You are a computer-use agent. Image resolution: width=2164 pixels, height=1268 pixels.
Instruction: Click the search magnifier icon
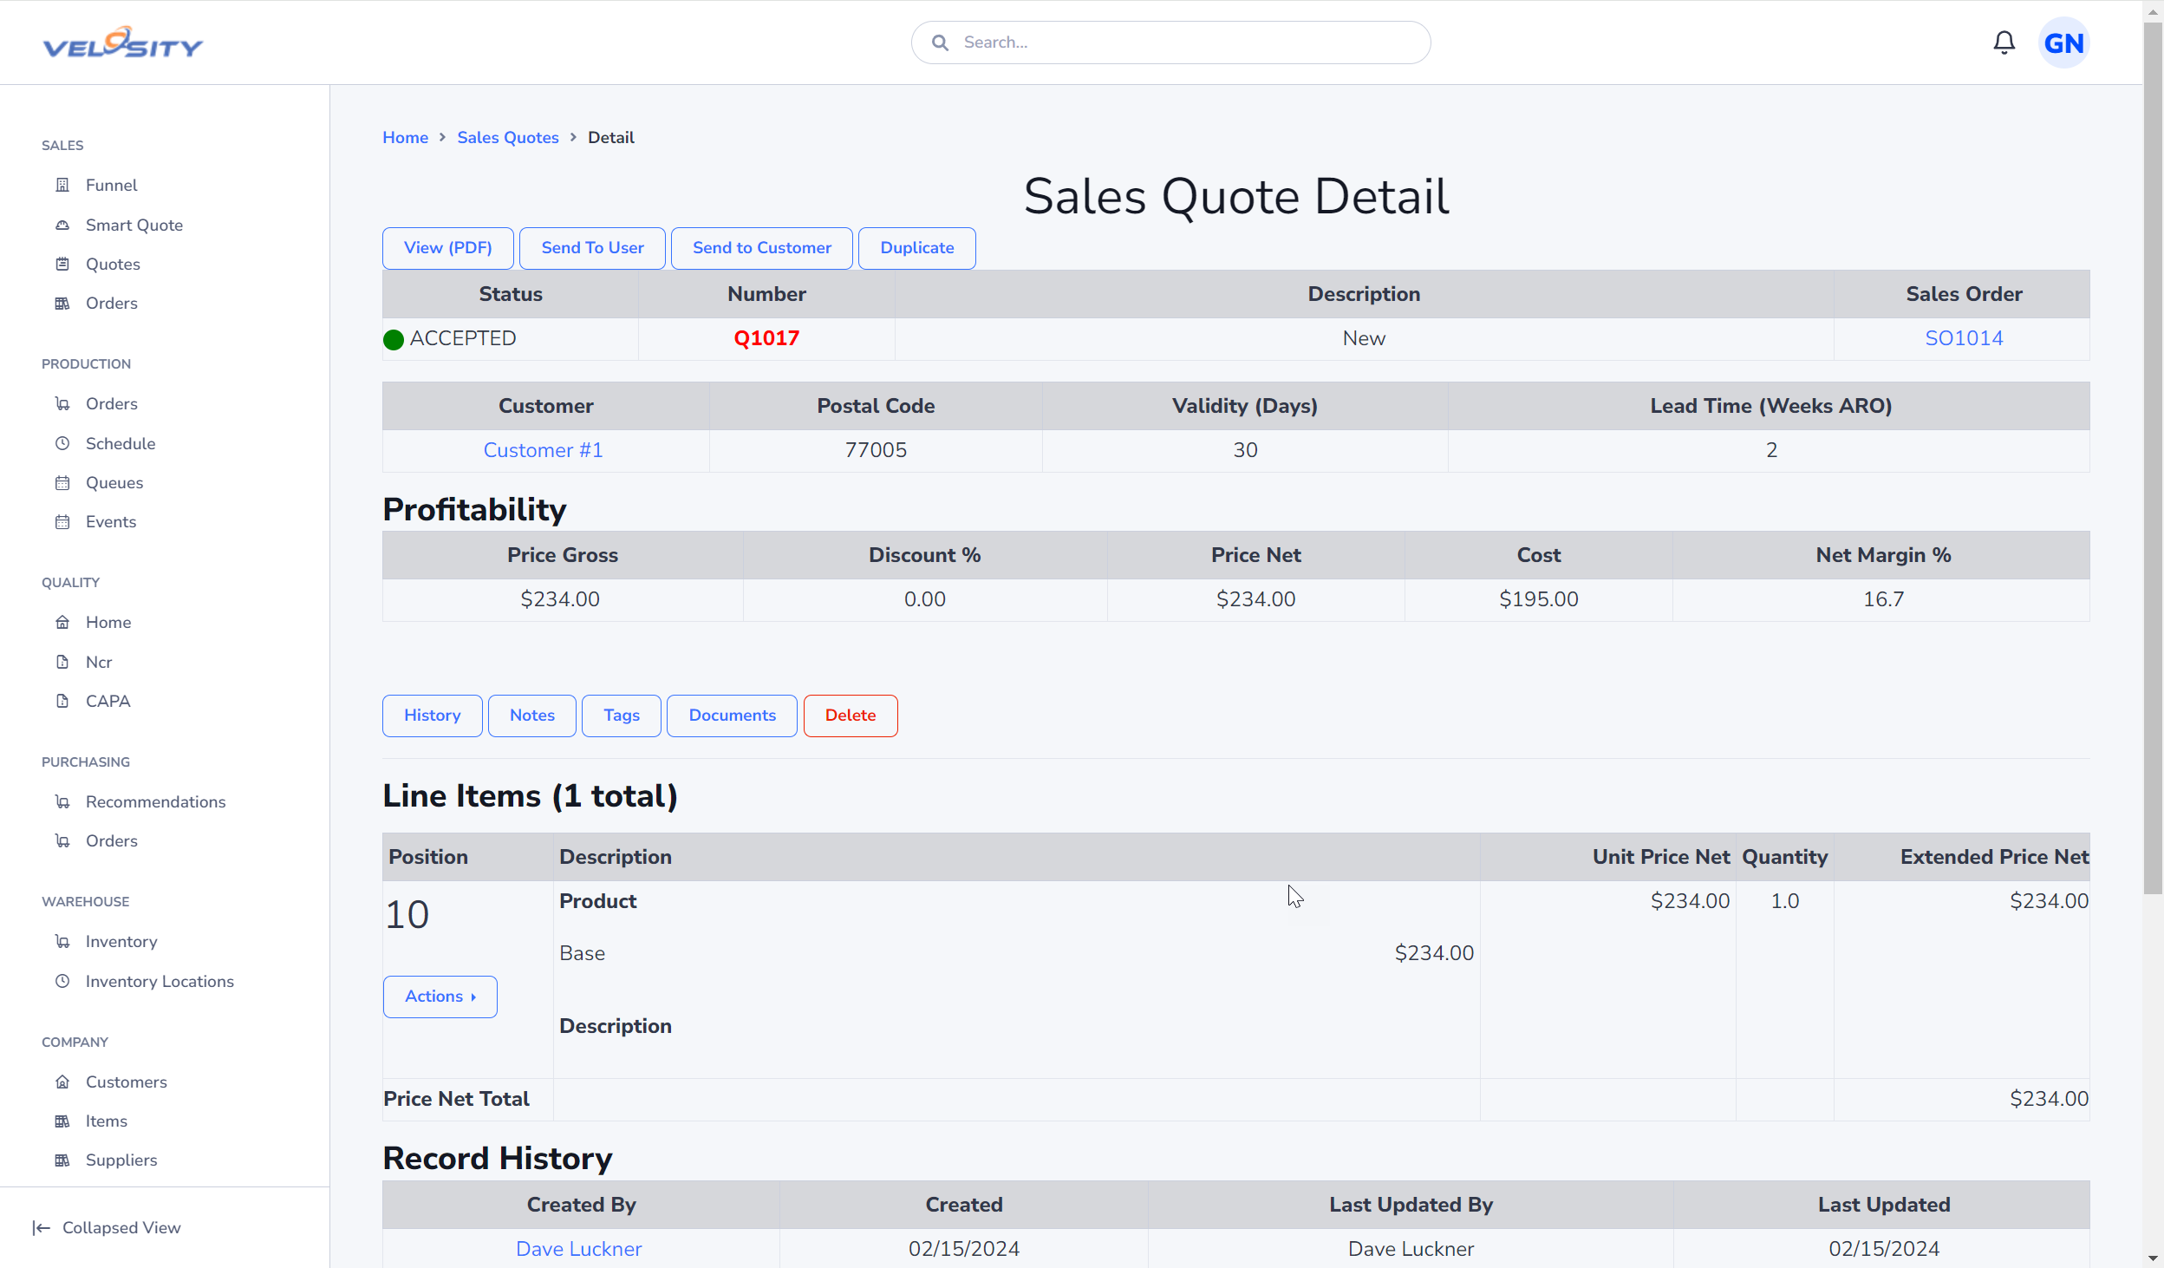940,42
